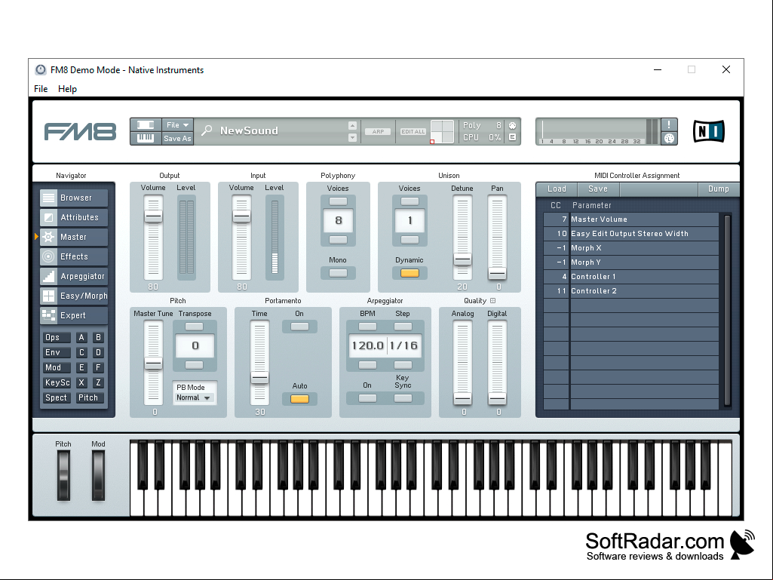
Task: Click the MIDI assignment list scrollbar
Action: tap(727, 310)
